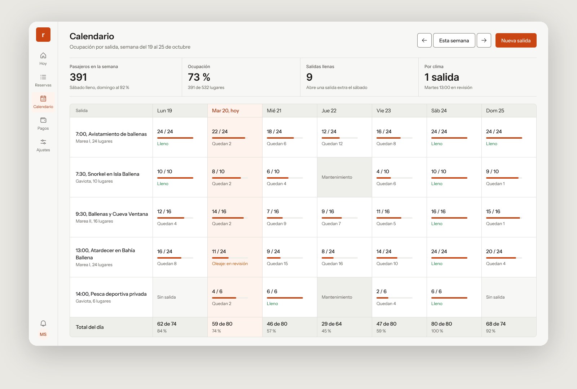Viewport: 577px width, 389px height.
Task: Open notifications bell icon
Action: (43, 323)
